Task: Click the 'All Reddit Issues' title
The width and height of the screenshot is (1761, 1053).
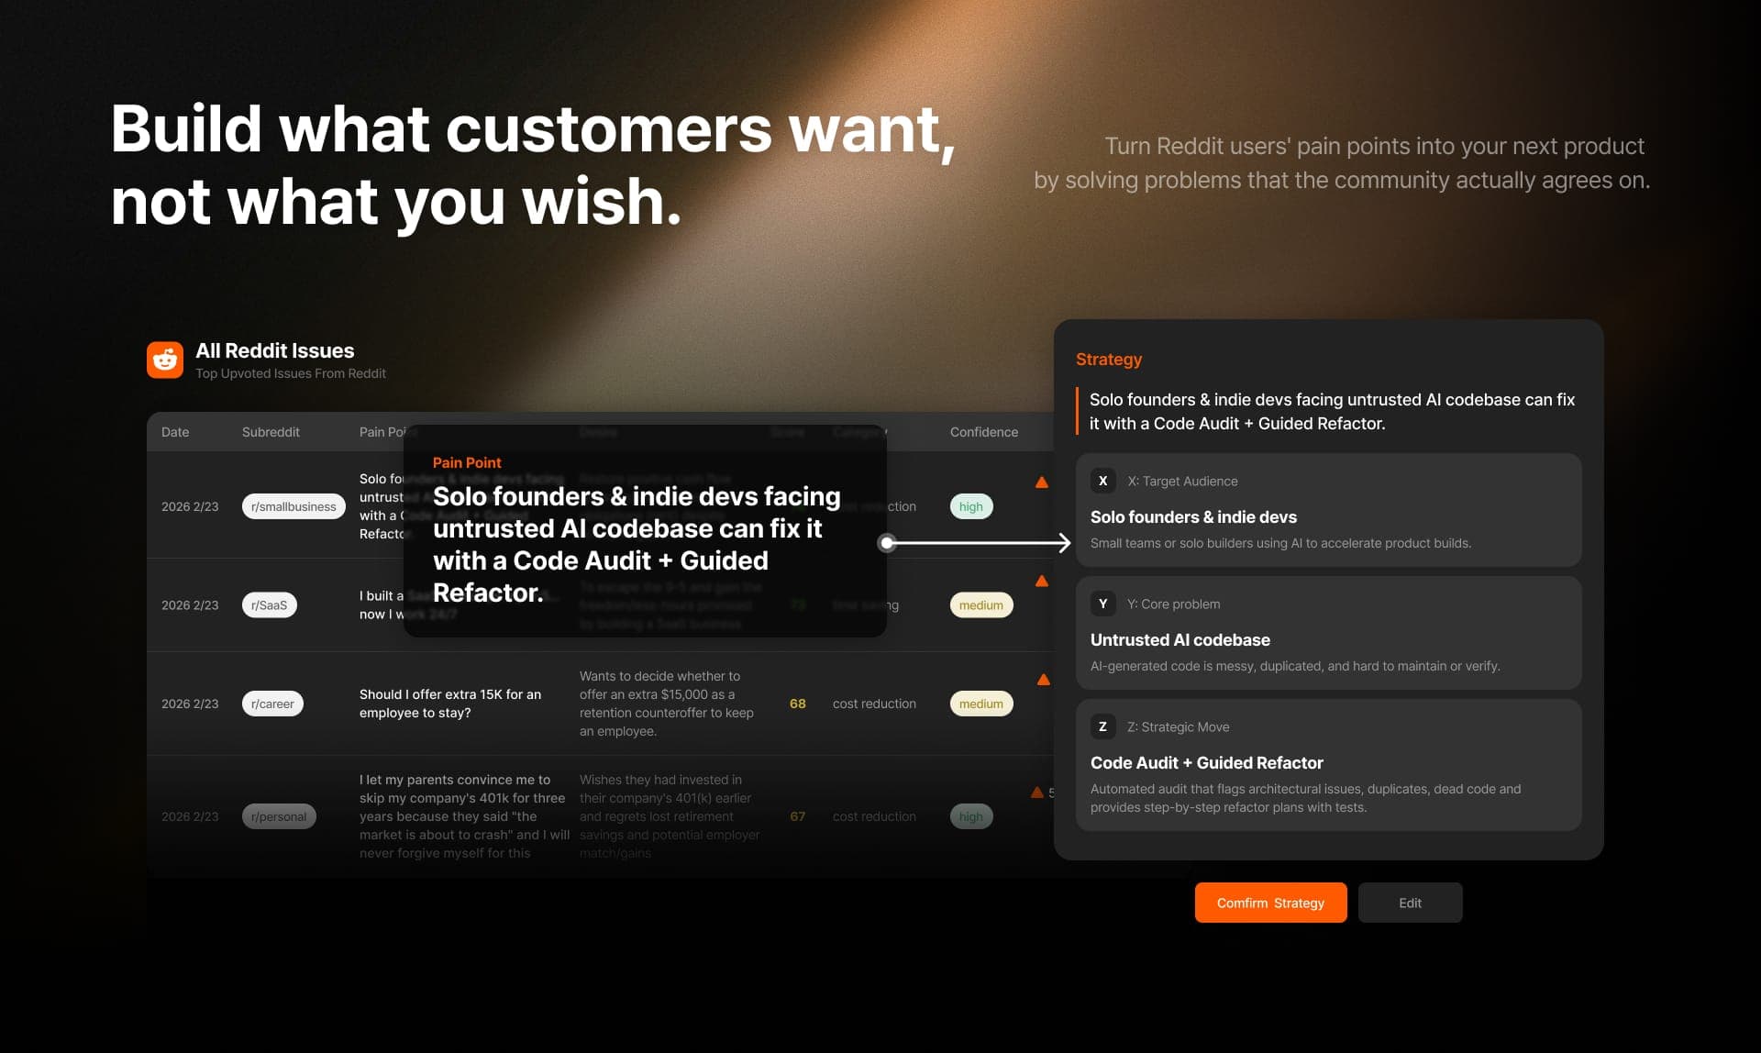Action: 274,350
